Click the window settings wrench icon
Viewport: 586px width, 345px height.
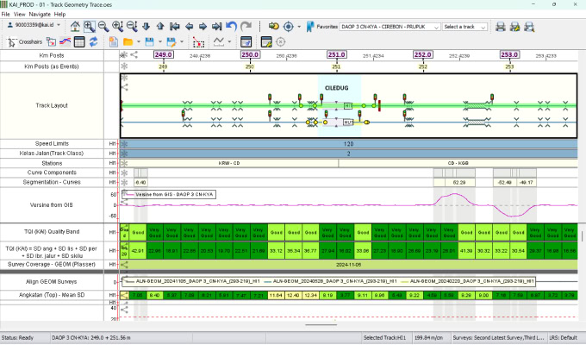(x=266, y=42)
